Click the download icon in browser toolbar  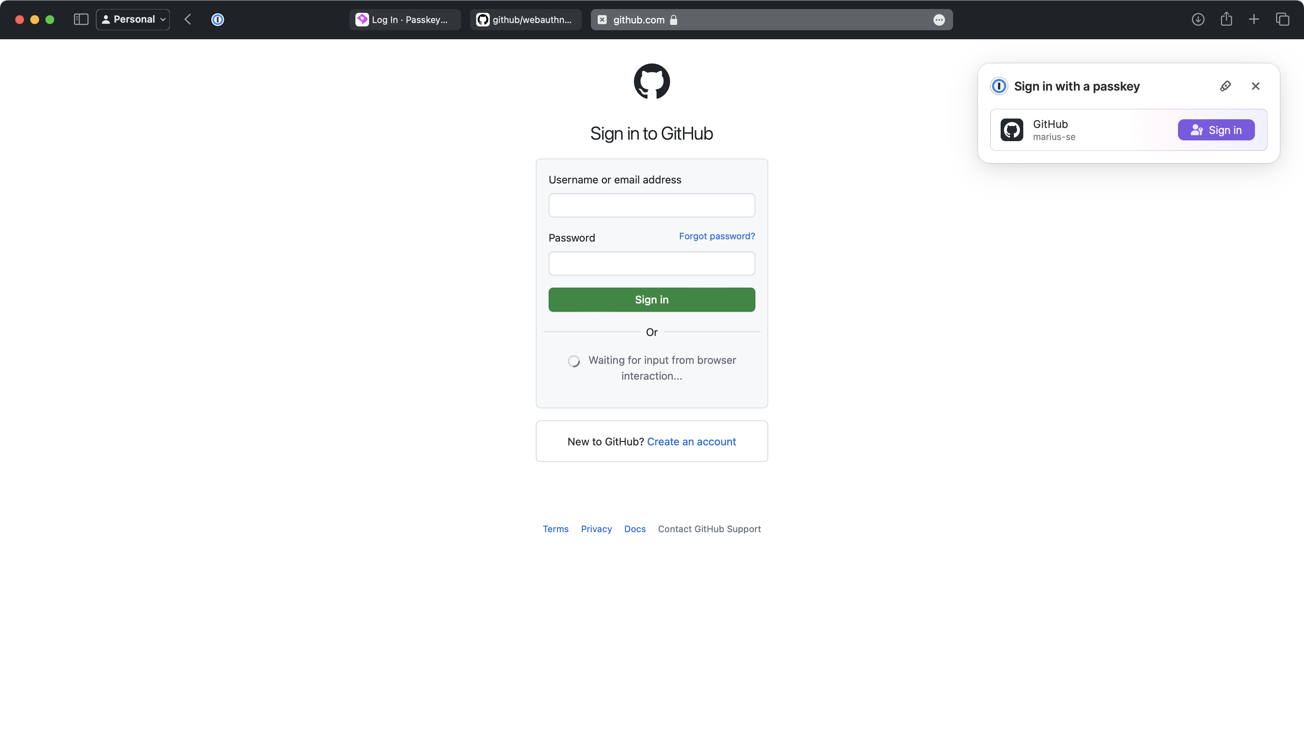pos(1198,19)
